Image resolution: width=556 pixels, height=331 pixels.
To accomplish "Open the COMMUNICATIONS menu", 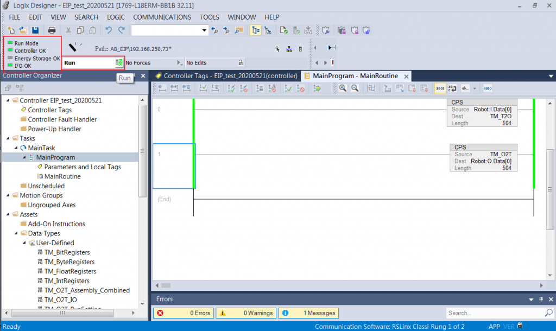I will (x=162, y=17).
